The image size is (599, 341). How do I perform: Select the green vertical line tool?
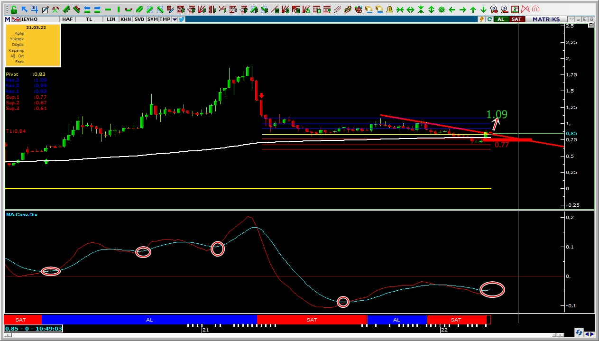119,9
